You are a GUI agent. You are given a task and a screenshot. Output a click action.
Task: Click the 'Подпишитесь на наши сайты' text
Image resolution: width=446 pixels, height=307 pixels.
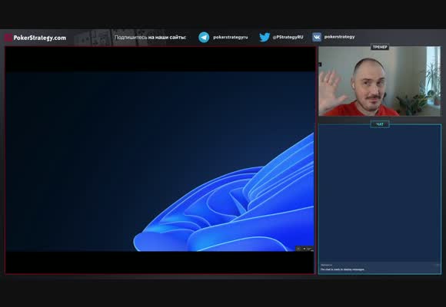click(x=151, y=38)
